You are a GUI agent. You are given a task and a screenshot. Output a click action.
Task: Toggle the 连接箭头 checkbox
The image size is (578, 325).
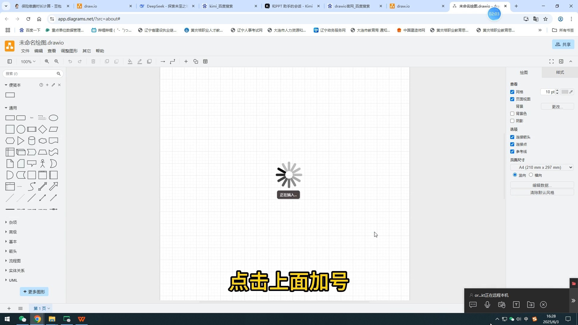click(512, 137)
